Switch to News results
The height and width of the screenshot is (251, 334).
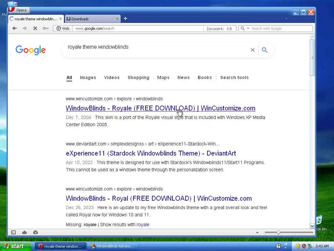[184, 78]
